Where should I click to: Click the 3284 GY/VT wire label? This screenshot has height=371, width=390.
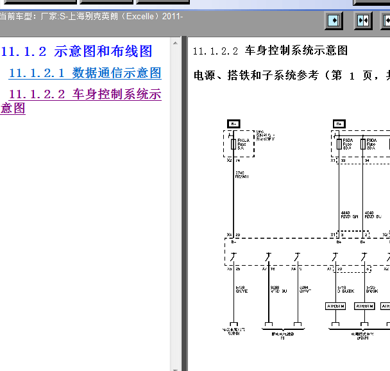pyautogui.click(x=305, y=289)
